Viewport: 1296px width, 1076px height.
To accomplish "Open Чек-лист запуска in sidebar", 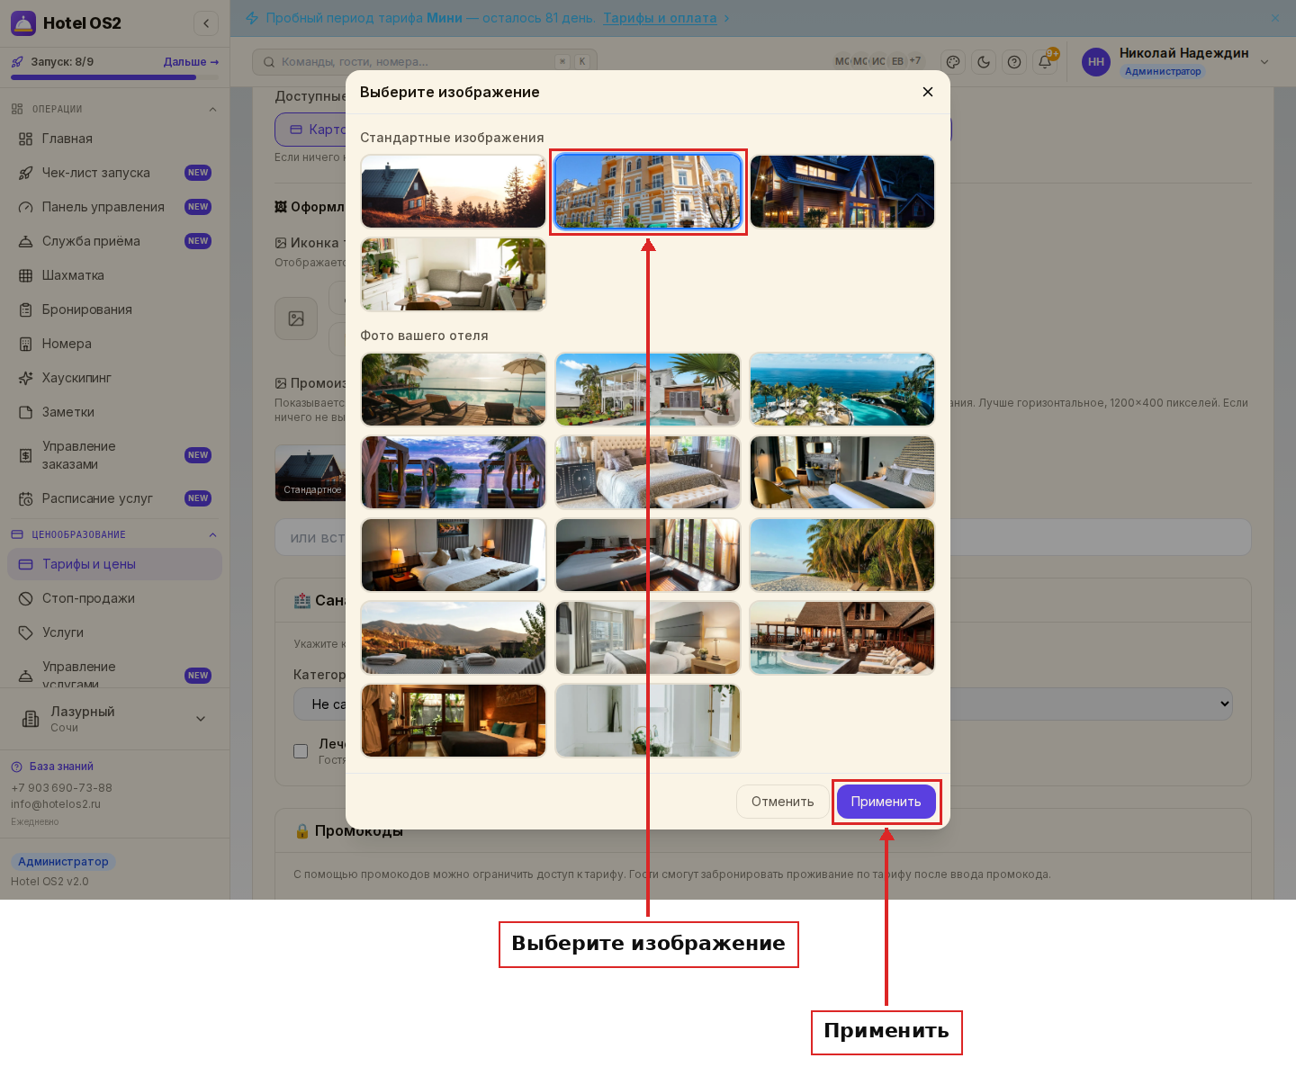I will pyautogui.click(x=114, y=173).
